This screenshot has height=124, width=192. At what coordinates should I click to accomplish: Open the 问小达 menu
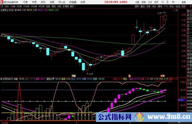point(62,2)
